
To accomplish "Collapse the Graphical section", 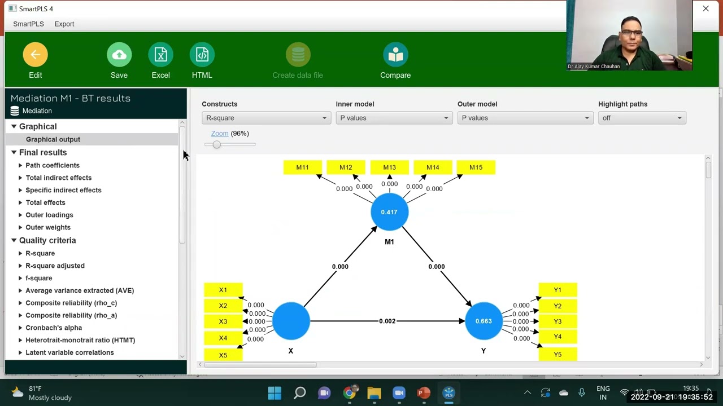I will click(x=14, y=126).
